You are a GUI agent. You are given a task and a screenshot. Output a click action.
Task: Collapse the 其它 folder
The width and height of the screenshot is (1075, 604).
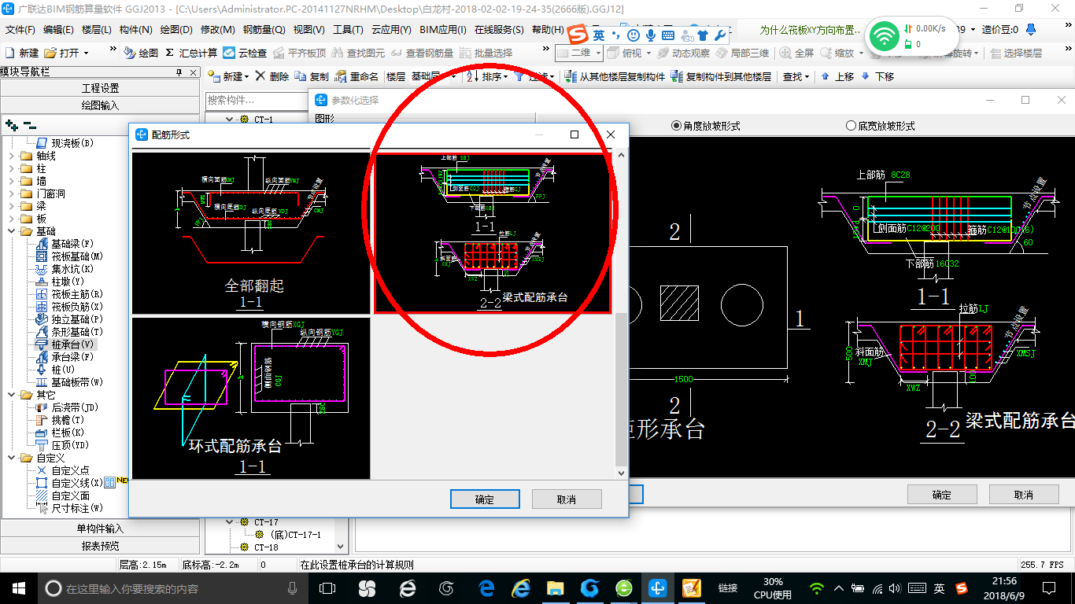tap(12, 395)
